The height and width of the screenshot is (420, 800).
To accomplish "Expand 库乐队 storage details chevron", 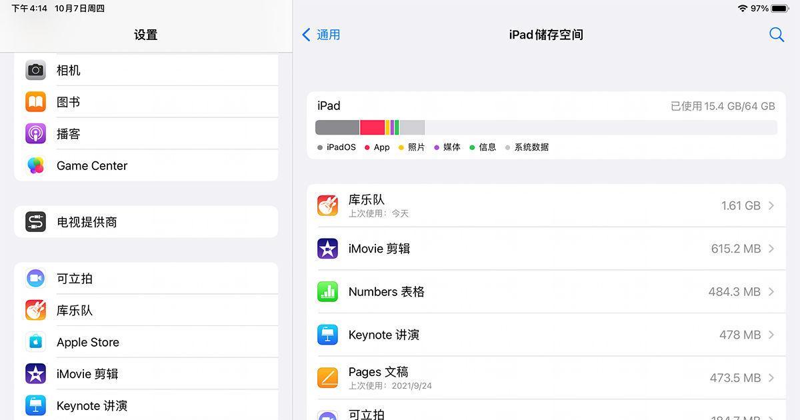I will [x=771, y=205].
